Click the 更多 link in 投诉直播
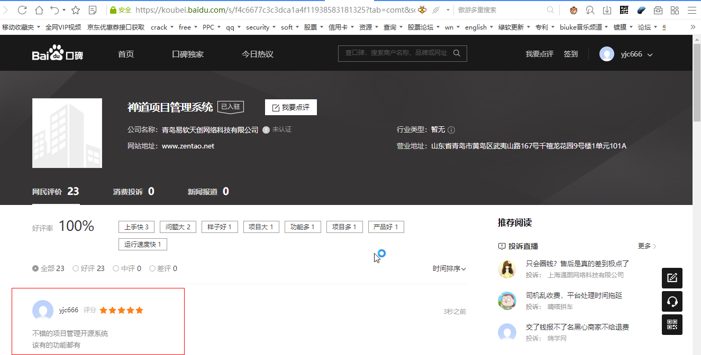Image resolution: width=701 pixels, height=355 pixels. click(648, 246)
